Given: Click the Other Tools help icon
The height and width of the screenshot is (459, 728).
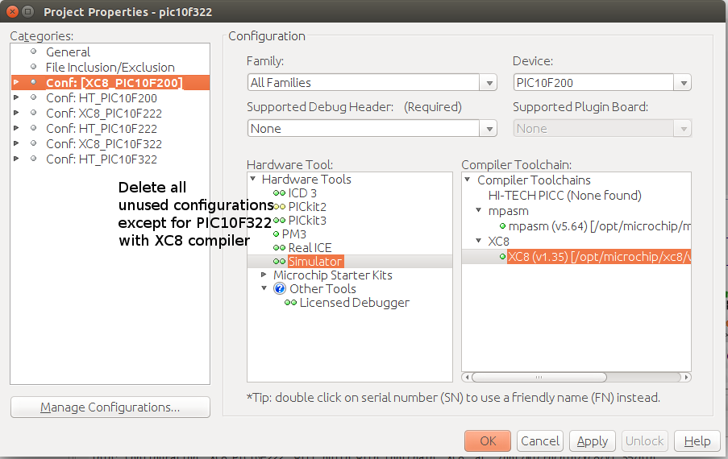Looking at the screenshot, I should tap(280, 289).
